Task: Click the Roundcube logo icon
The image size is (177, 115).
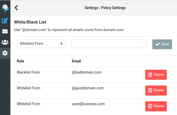Action: coord(5,8)
